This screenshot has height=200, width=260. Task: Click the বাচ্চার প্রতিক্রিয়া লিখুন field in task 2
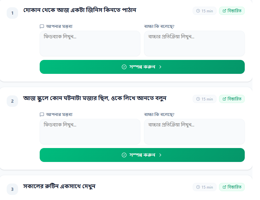(x=194, y=132)
